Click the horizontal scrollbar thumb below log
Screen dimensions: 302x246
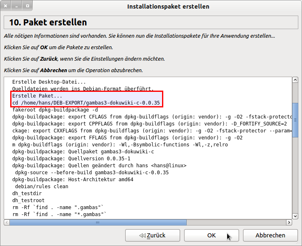(x=97, y=223)
